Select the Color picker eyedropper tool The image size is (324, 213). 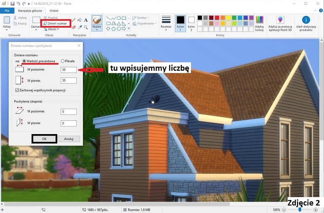(80, 27)
